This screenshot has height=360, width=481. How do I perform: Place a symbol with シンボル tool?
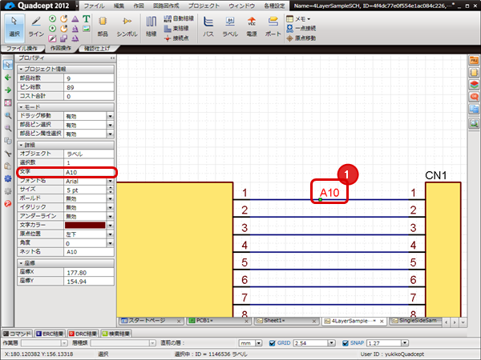tap(127, 27)
